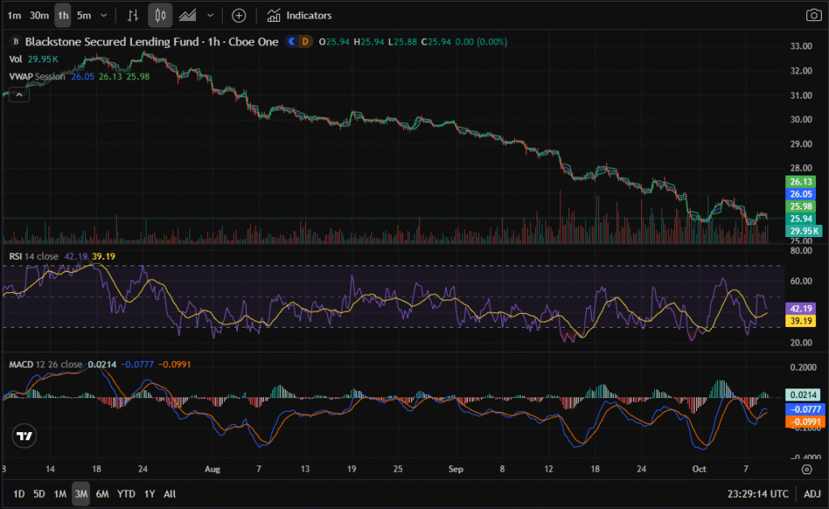
Task: Take a snapshot with the camera icon
Action: 813,15
